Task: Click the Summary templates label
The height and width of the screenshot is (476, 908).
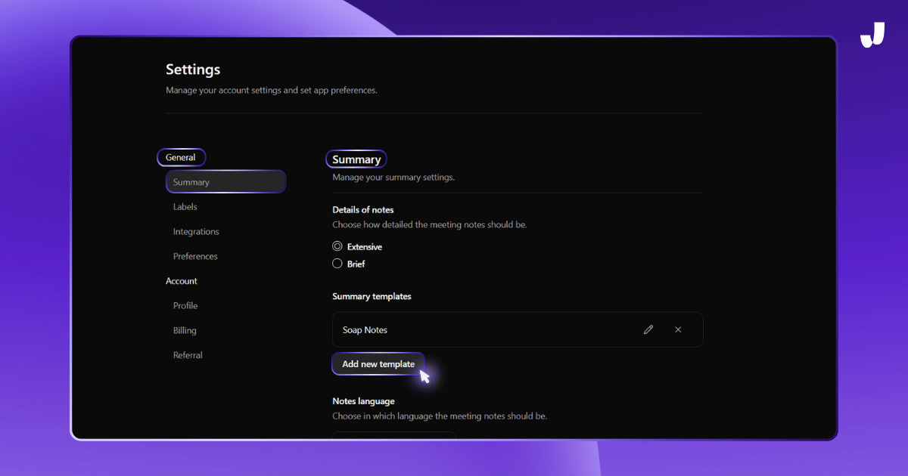Action: [x=372, y=297]
